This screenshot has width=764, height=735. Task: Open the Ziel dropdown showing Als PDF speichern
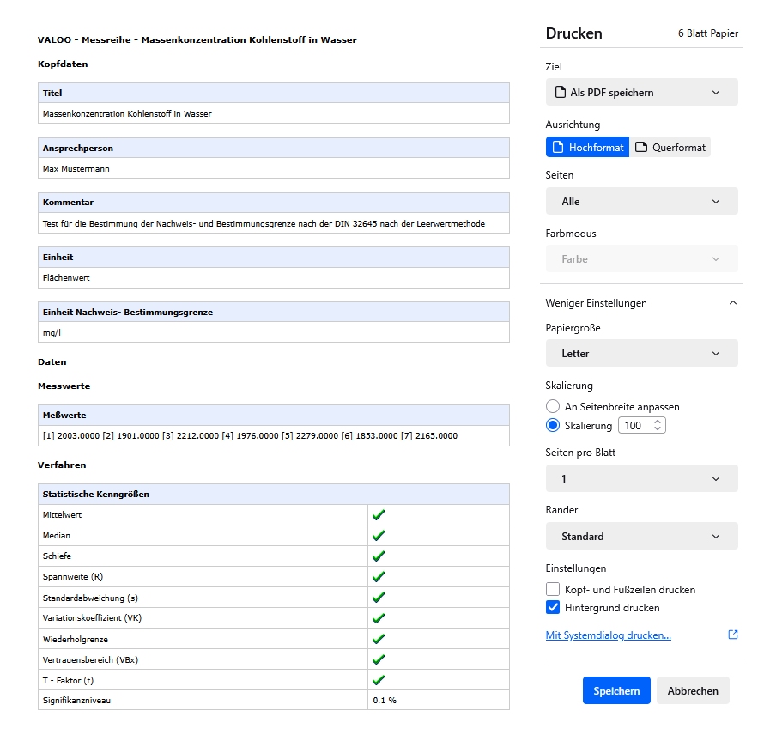(x=641, y=93)
